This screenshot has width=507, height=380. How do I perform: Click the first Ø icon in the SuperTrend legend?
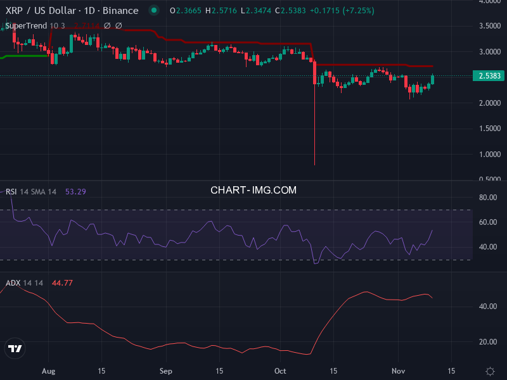[x=107, y=26]
